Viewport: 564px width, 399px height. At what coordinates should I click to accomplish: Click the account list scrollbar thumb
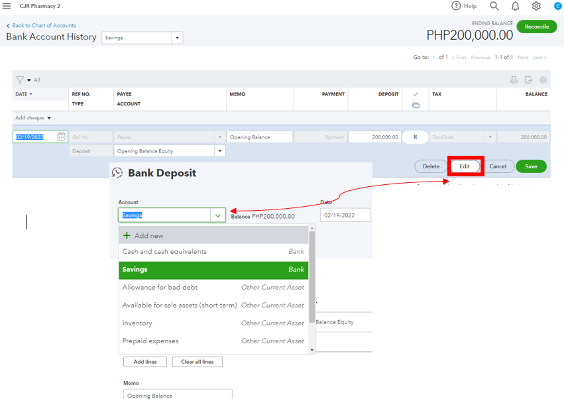click(x=312, y=277)
